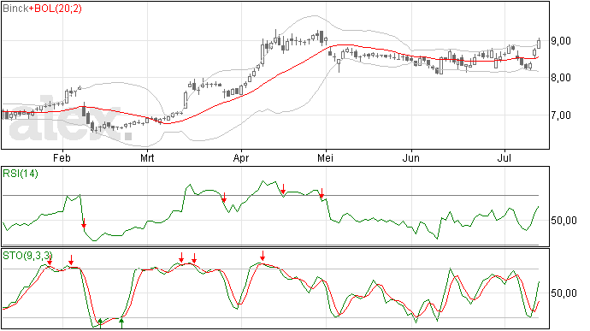Click the Mei month axis label

(x=326, y=157)
